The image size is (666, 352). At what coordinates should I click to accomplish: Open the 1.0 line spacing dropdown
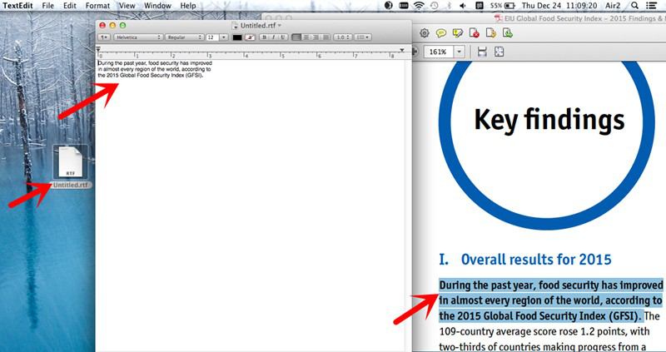pos(342,37)
